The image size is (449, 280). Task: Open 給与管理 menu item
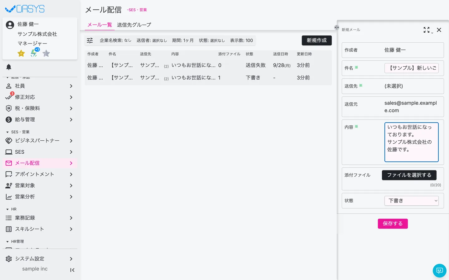tap(40, 119)
